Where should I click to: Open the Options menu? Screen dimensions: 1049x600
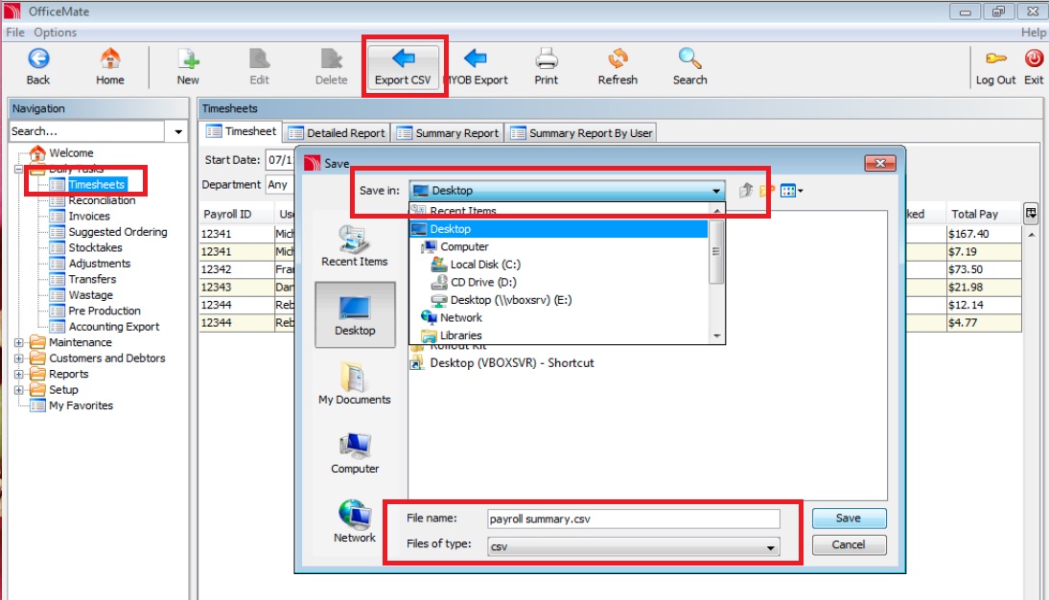[x=55, y=32]
